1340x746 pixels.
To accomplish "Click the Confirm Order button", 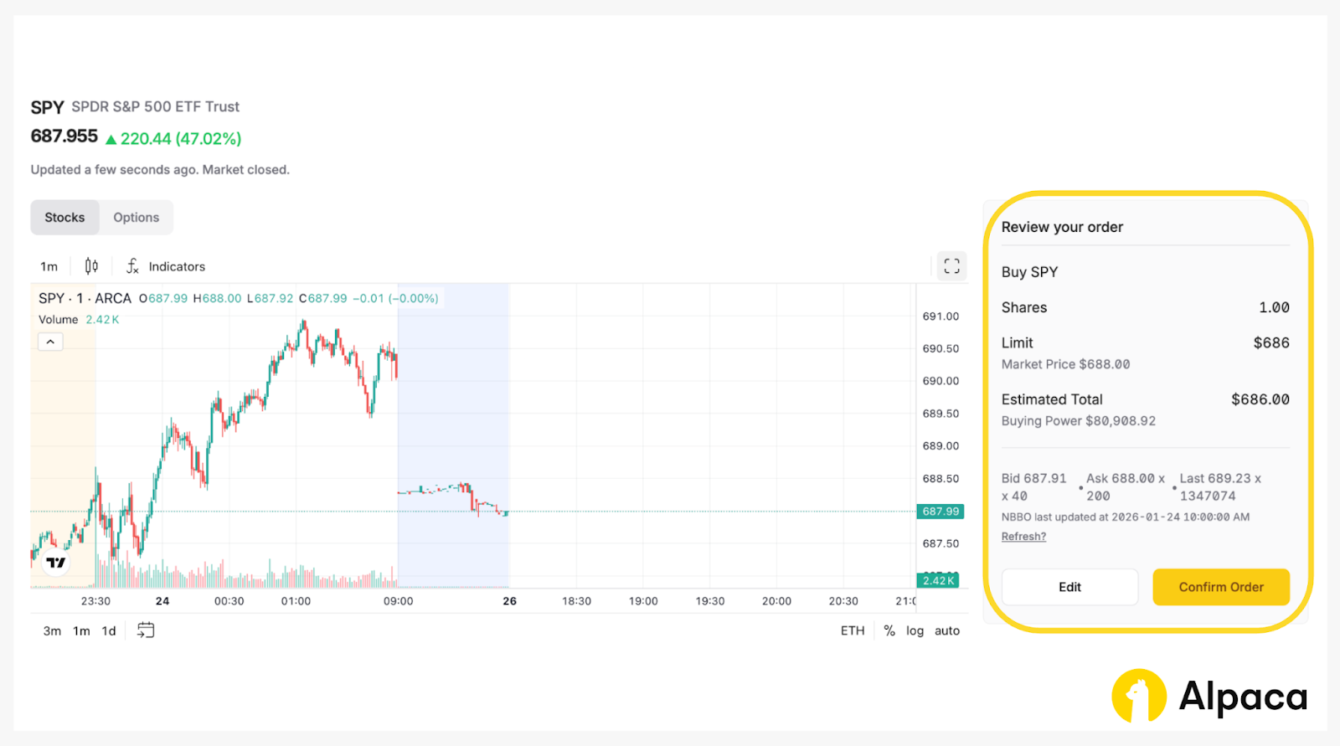I will pos(1221,587).
